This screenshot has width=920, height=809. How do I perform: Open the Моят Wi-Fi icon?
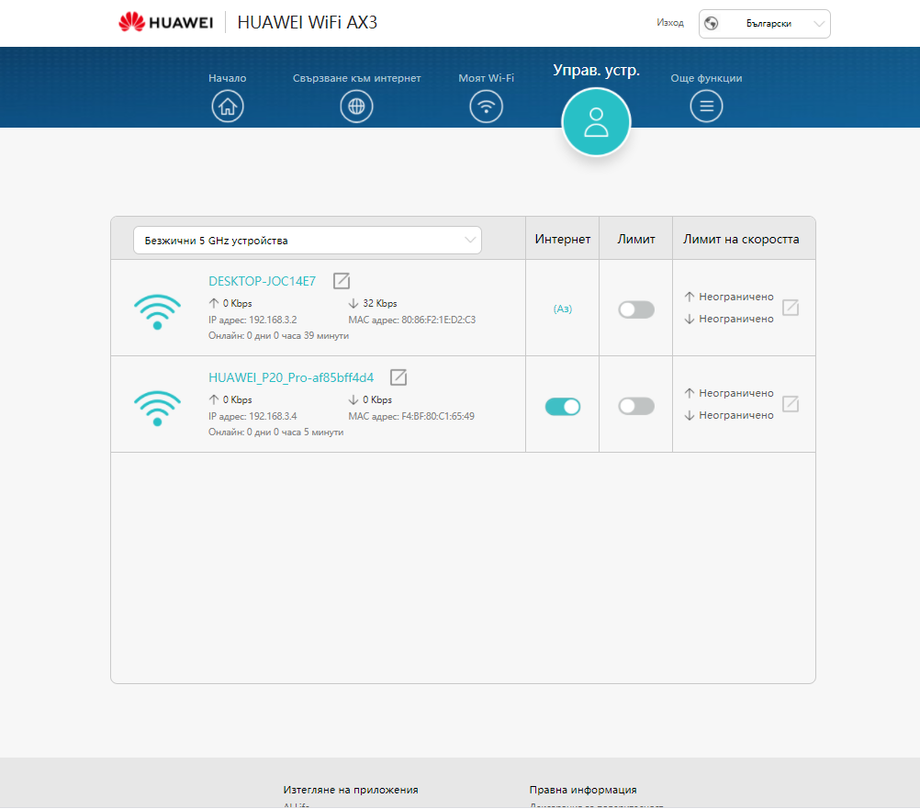(487, 107)
